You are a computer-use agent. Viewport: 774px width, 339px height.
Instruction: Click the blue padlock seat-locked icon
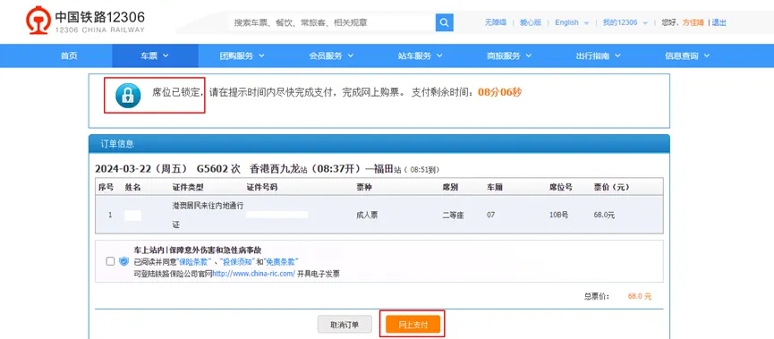click(128, 96)
